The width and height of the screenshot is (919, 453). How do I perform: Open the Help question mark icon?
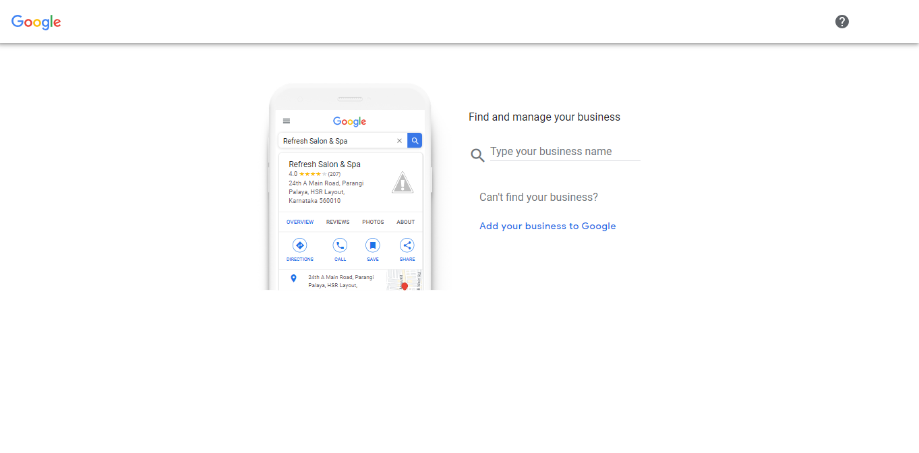coord(842,22)
